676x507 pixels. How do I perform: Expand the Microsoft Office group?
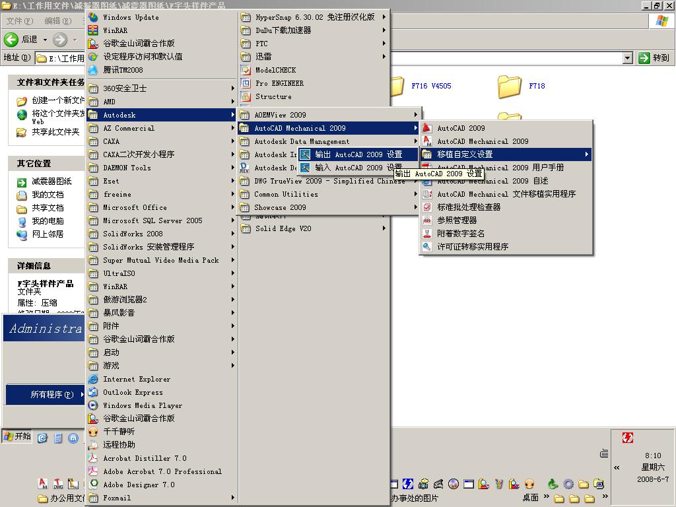[161, 207]
